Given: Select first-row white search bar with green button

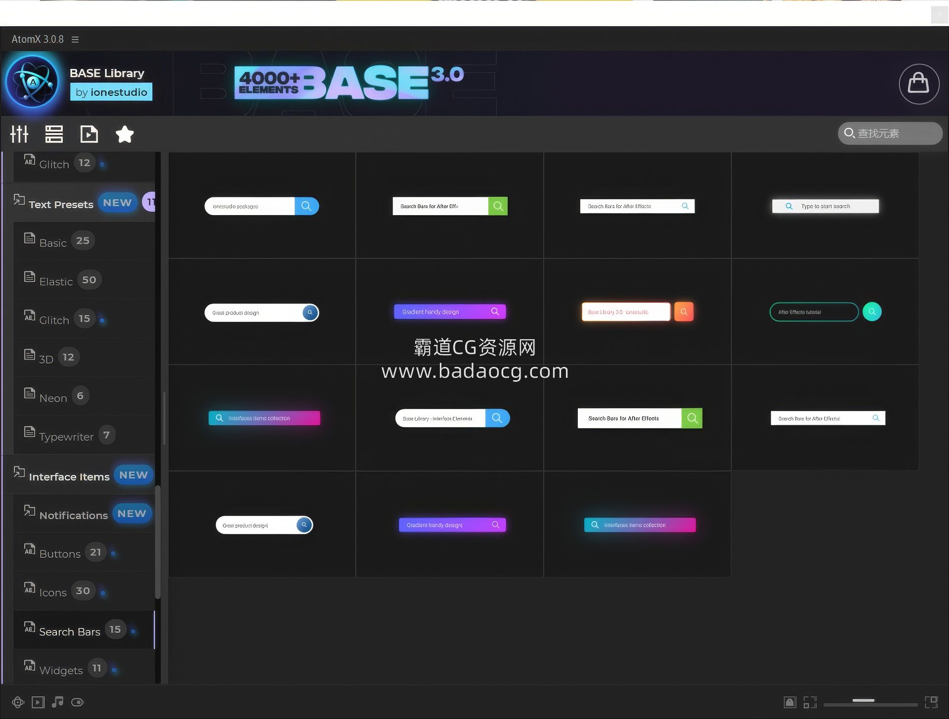Looking at the screenshot, I should [x=450, y=206].
